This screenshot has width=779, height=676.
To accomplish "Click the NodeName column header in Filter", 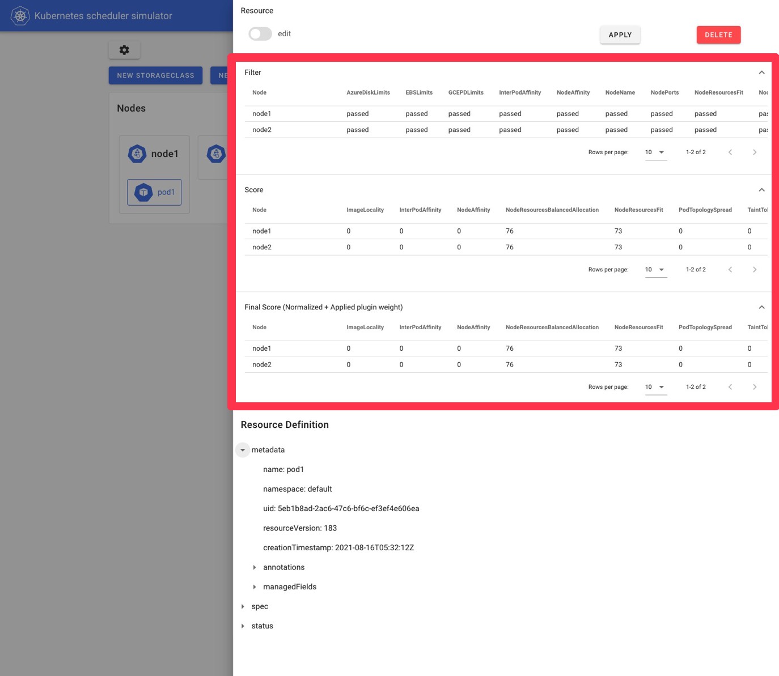I will point(620,92).
